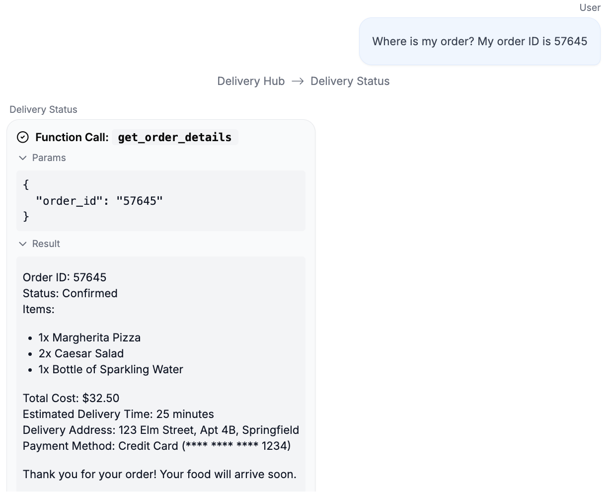Click the Delivery Status heading above the card

(x=43, y=110)
